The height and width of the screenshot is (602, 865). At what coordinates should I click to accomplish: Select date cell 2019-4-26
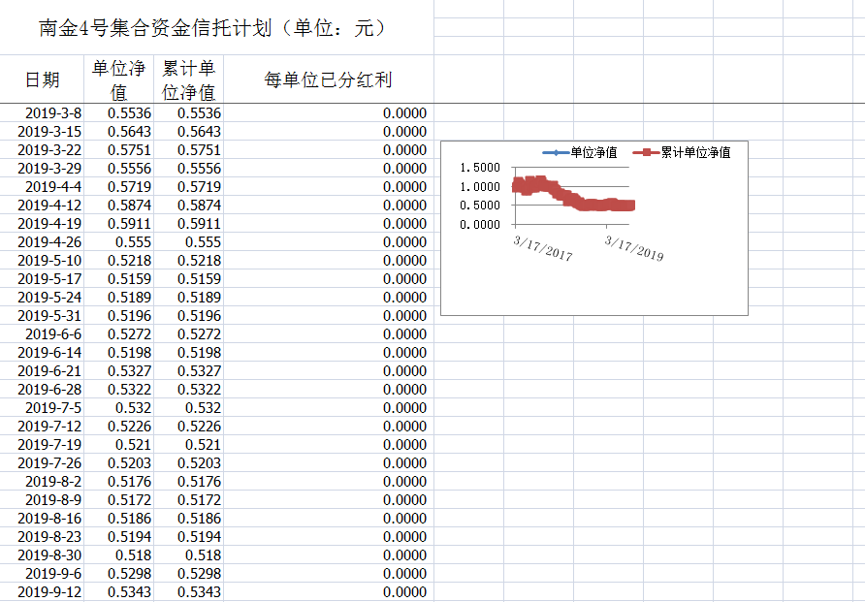(42, 242)
